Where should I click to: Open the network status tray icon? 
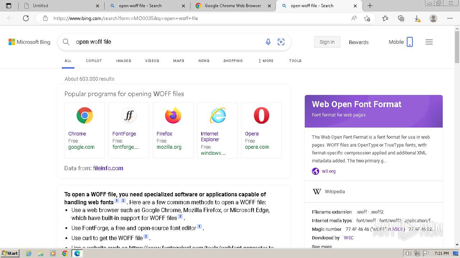(x=417, y=253)
